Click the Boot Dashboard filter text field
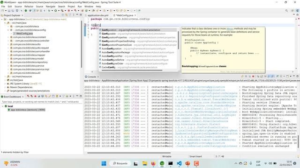 [x=41, y=102]
